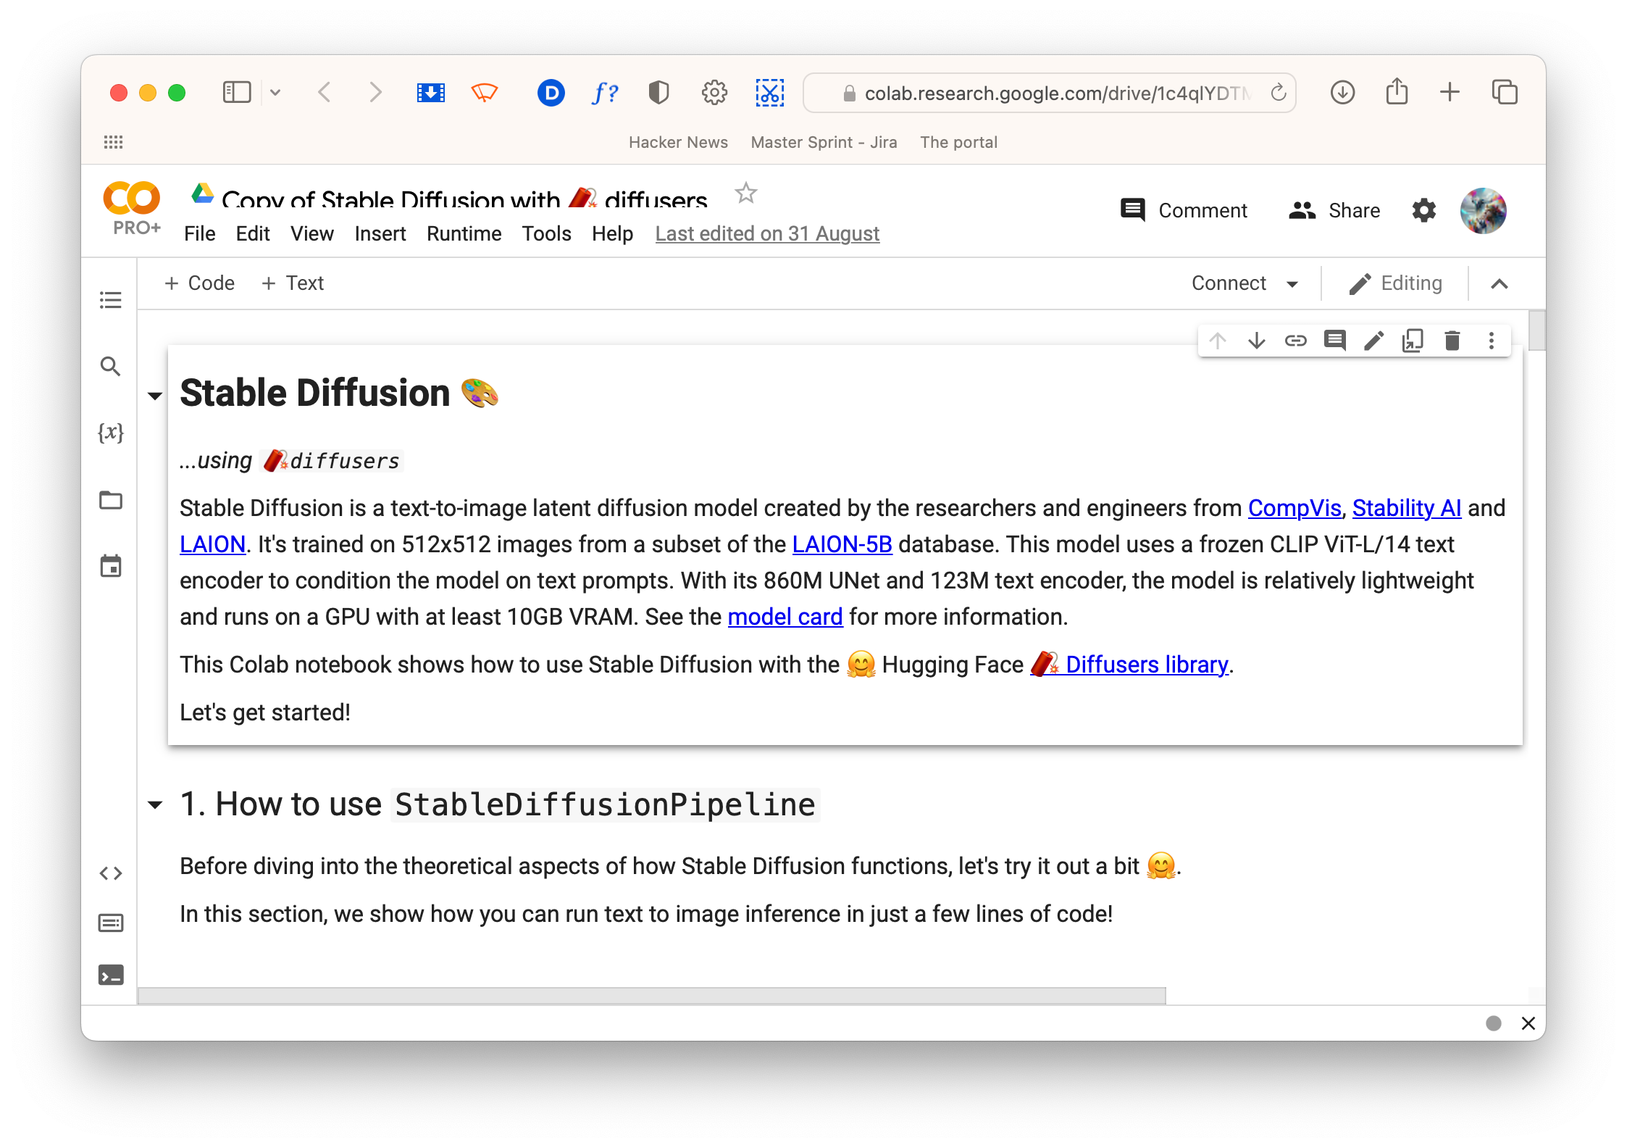Toggle the cell toolbar visibility arrow
The width and height of the screenshot is (1627, 1148).
(1499, 283)
